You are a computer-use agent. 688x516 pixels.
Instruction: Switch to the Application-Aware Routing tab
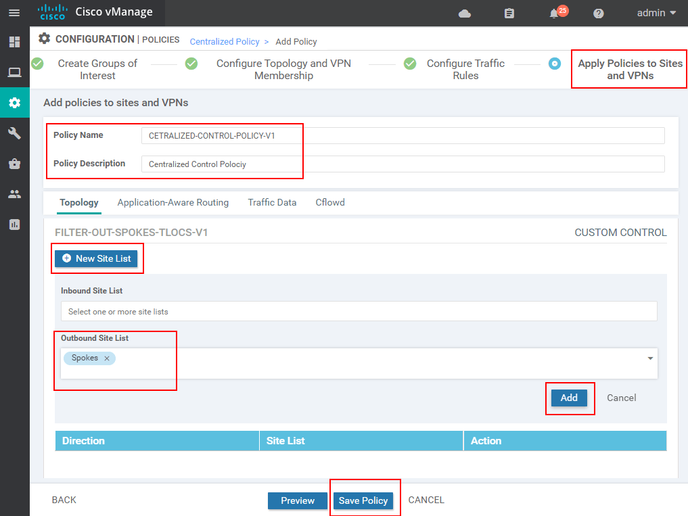click(x=173, y=202)
